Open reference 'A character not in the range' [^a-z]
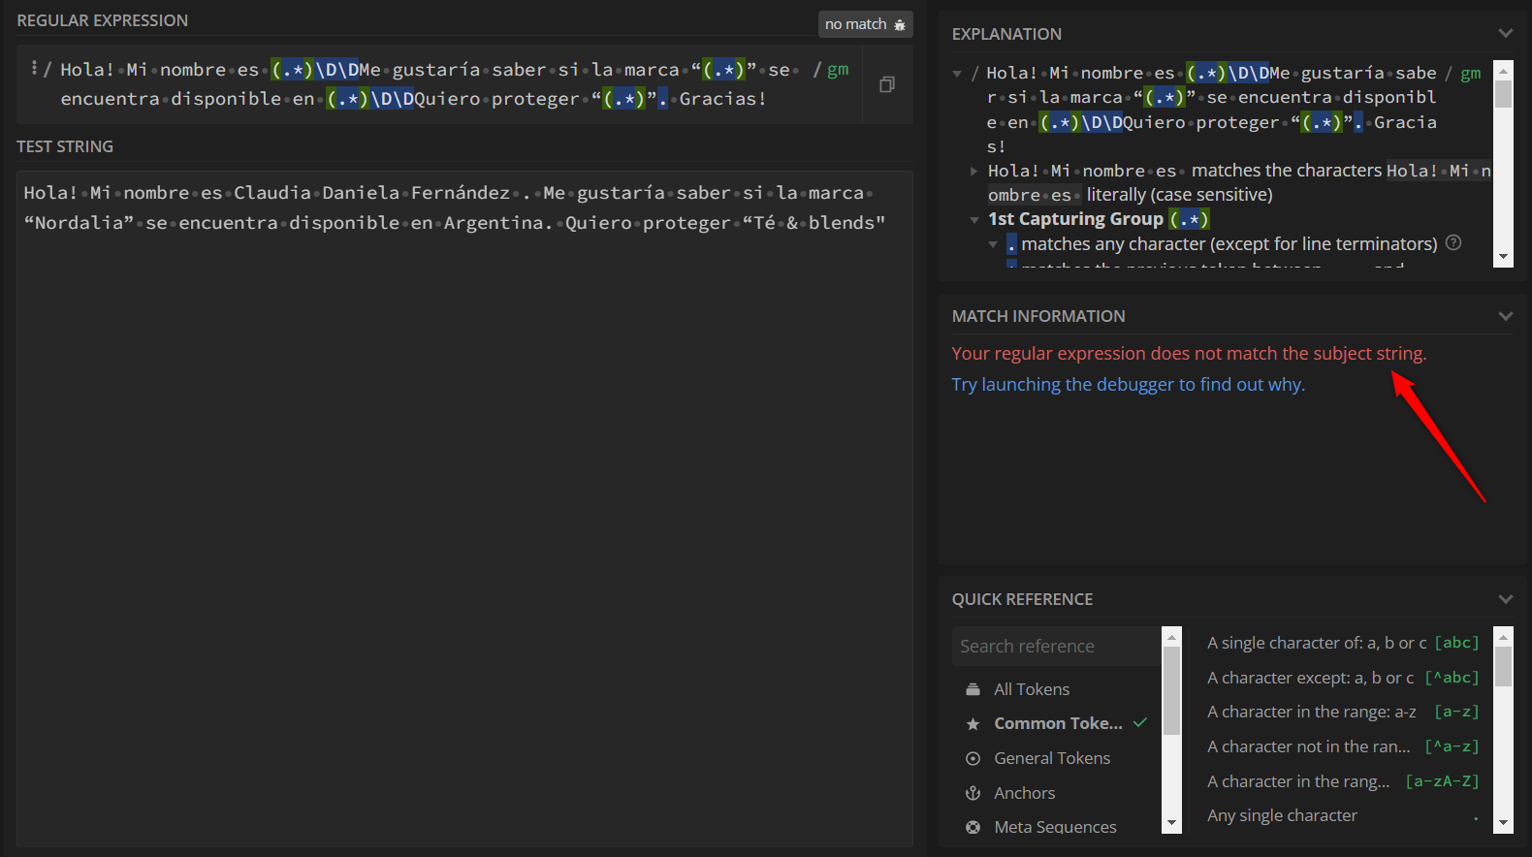Screen dimensions: 1532x857 [1343, 746]
